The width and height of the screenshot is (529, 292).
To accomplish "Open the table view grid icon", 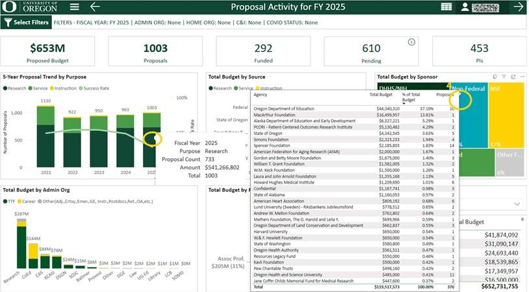I will click(x=446, y=7).
